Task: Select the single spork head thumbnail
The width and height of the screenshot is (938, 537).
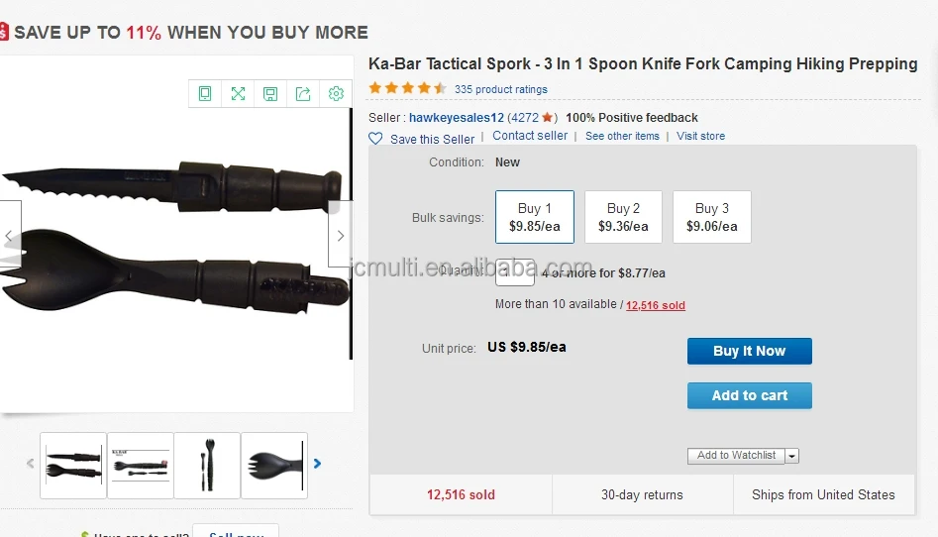Action: coord(274,465)
